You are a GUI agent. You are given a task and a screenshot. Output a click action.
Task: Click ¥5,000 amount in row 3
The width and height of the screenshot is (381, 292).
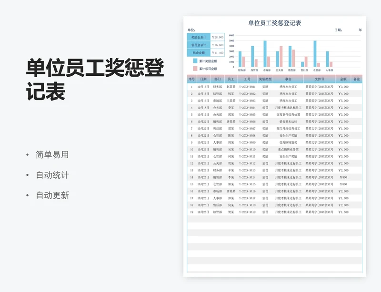[x=343, y=101]
